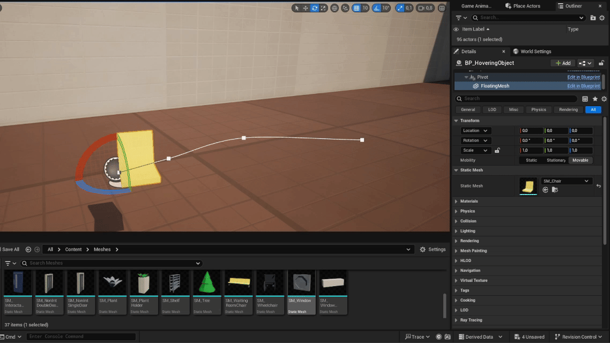Select SM_Tree asset thumbnail
Screen dimensions: 610x343
tap(206, 282)
